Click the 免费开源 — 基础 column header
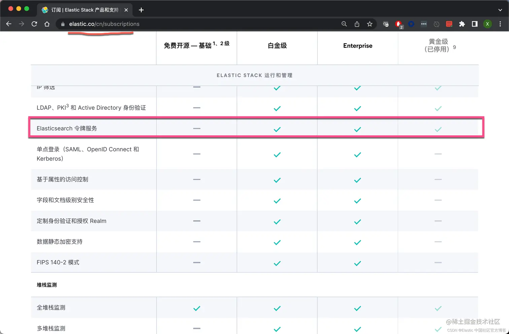 point(197,45)
